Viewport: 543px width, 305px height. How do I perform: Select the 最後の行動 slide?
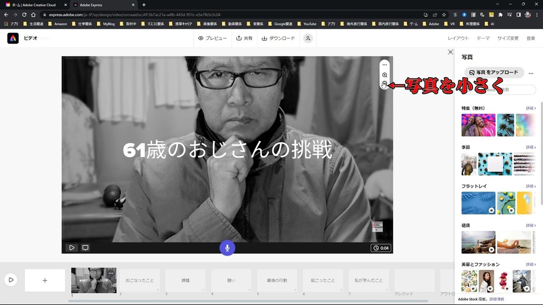click(x=277, y=280)
